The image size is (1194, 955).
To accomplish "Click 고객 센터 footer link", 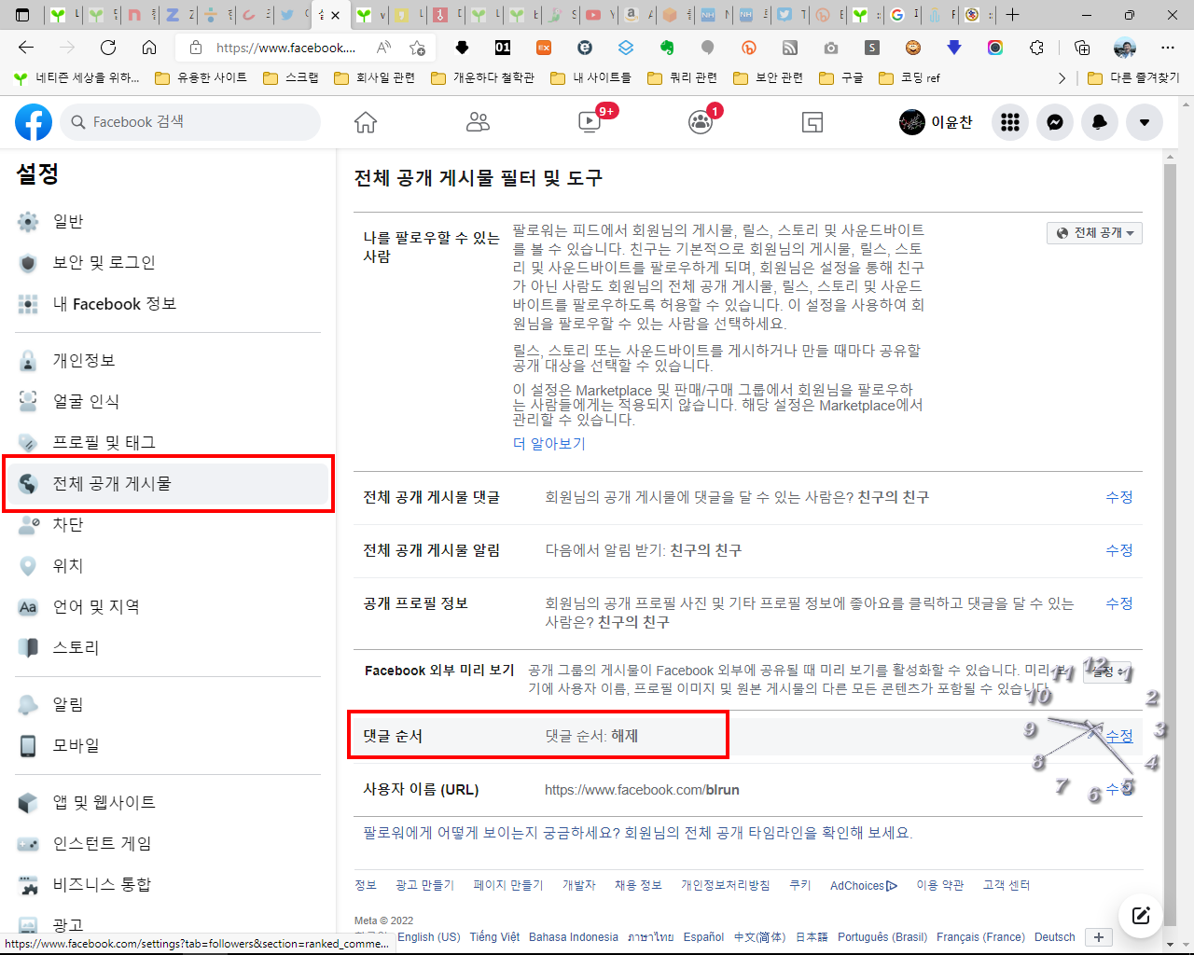I will 1007,885.
